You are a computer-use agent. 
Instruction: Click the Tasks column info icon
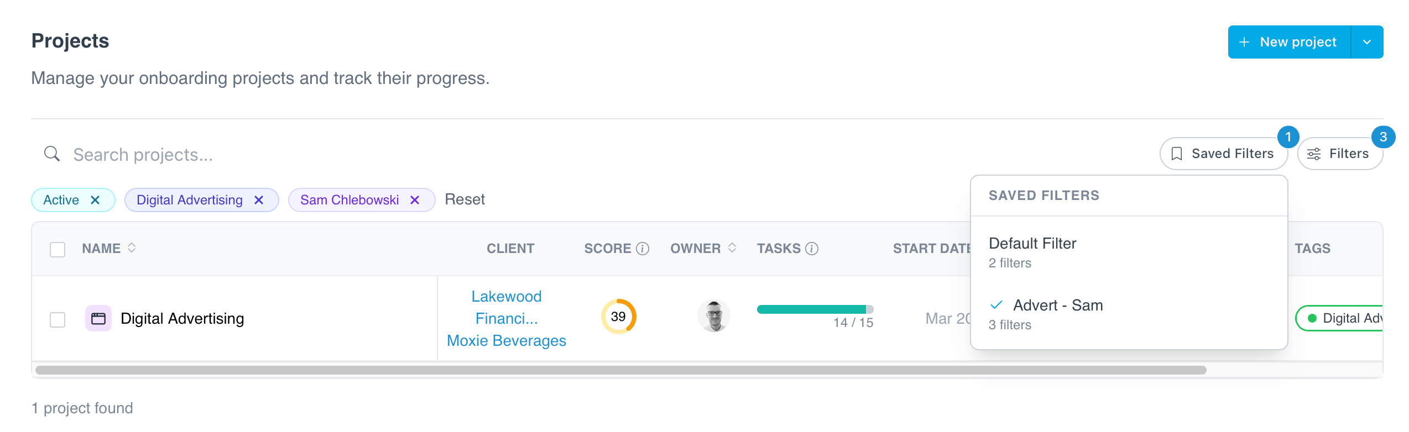[812, 249]
